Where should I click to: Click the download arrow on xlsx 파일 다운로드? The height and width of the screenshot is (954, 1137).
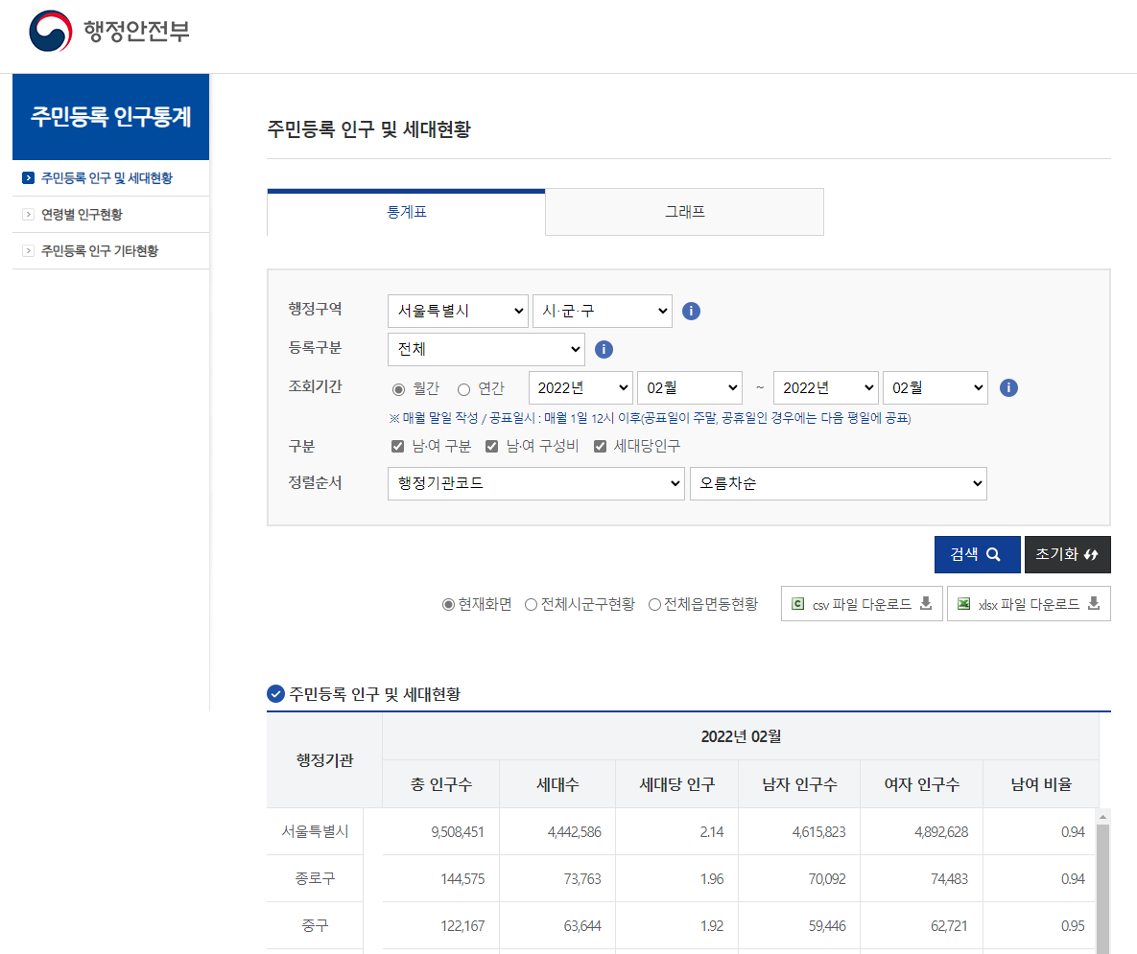click(1094, 603)
